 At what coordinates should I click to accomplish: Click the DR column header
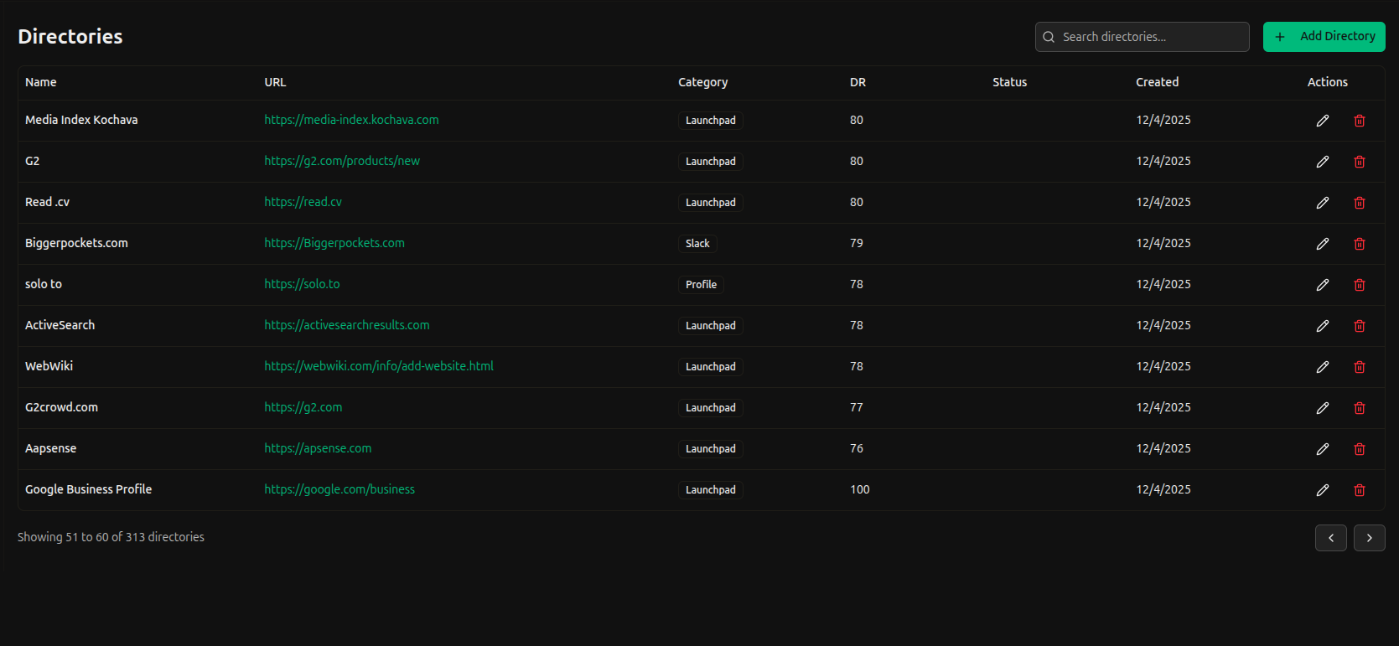coord(858,82)
